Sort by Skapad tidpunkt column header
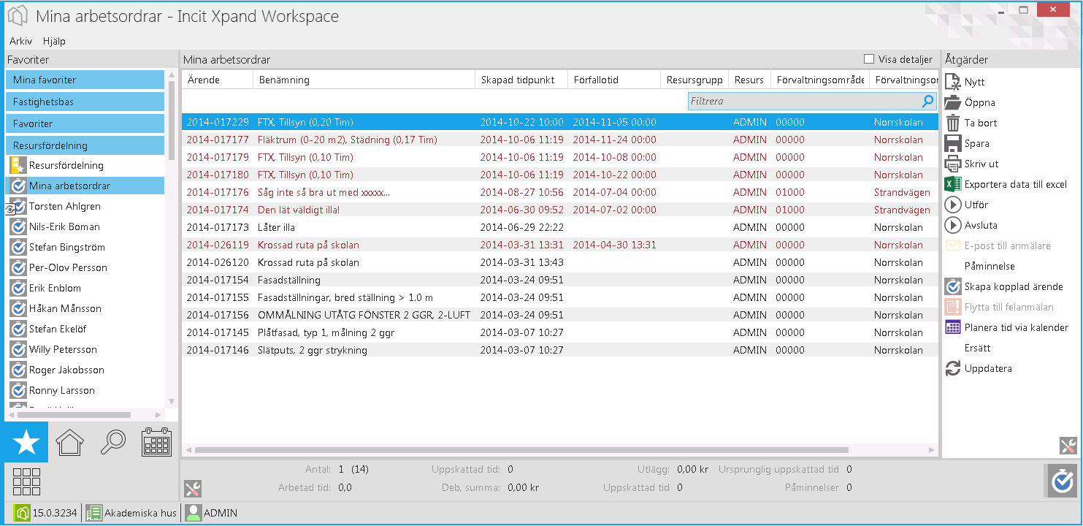The width and height of the screenshot is (1083, 526). pyautogui.click(x=521, y=80)
